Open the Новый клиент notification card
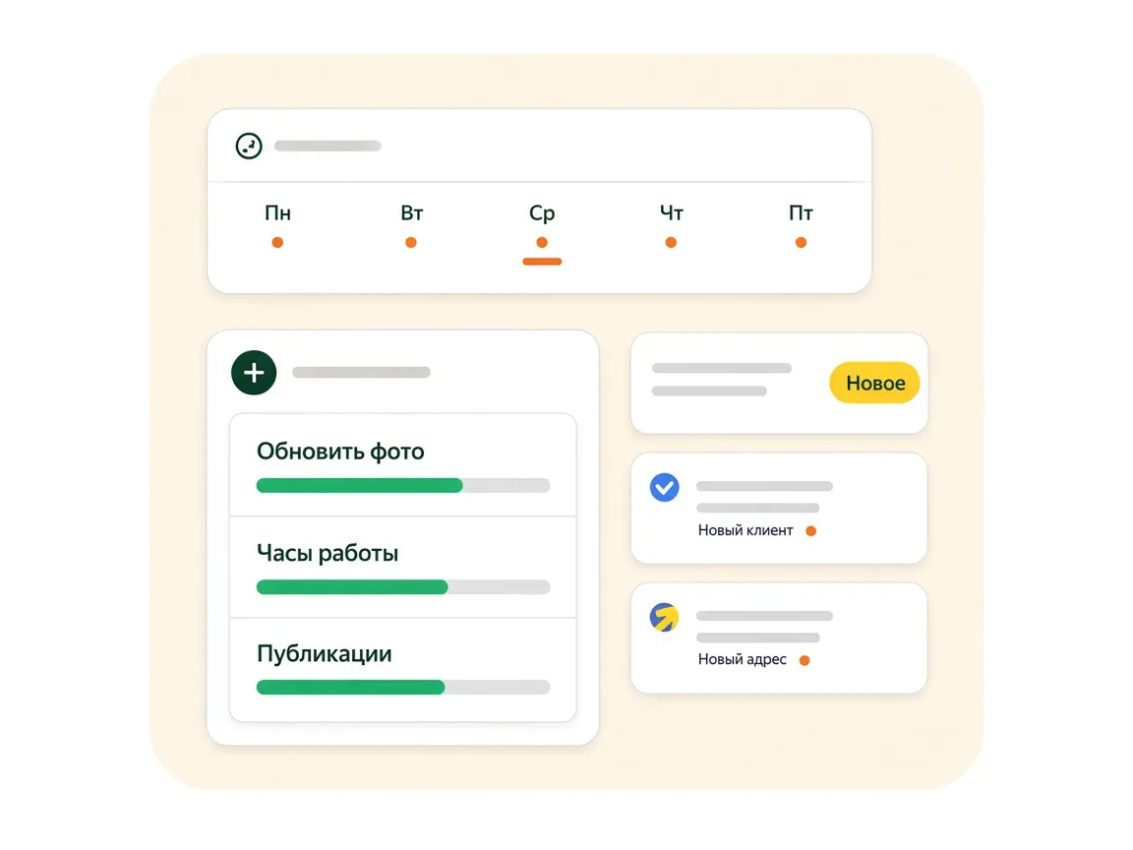The image size is (1133, 850). pyautogui.click(x=779, y=508)
